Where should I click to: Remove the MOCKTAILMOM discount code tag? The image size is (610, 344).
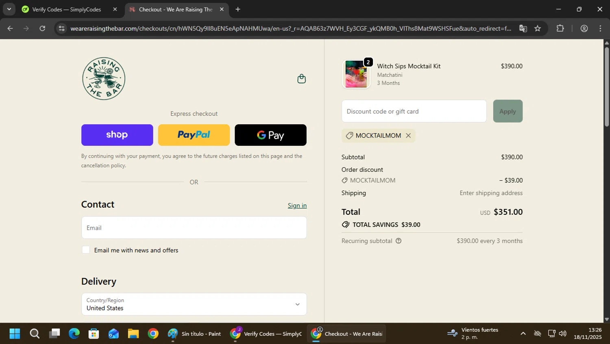point(408,136)
